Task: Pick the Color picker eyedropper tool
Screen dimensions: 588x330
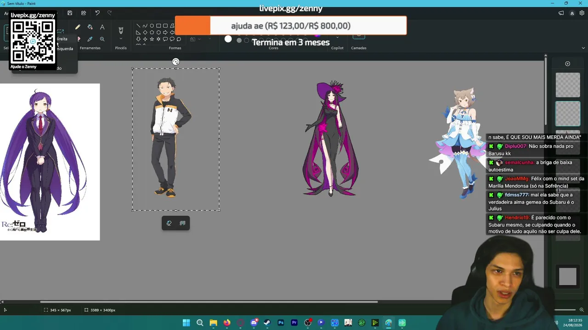Action: click(x=90, y=39)
